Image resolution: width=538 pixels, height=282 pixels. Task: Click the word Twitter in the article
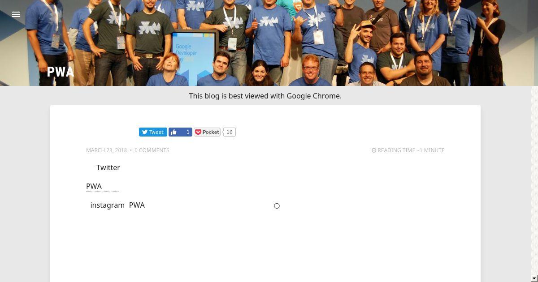click(x=108, y=167)
